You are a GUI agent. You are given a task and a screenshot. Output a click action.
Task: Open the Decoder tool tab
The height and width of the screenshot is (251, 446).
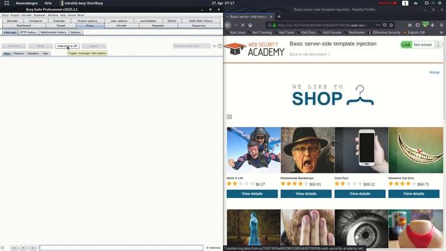pyautogui.click(x=13, y=21)
